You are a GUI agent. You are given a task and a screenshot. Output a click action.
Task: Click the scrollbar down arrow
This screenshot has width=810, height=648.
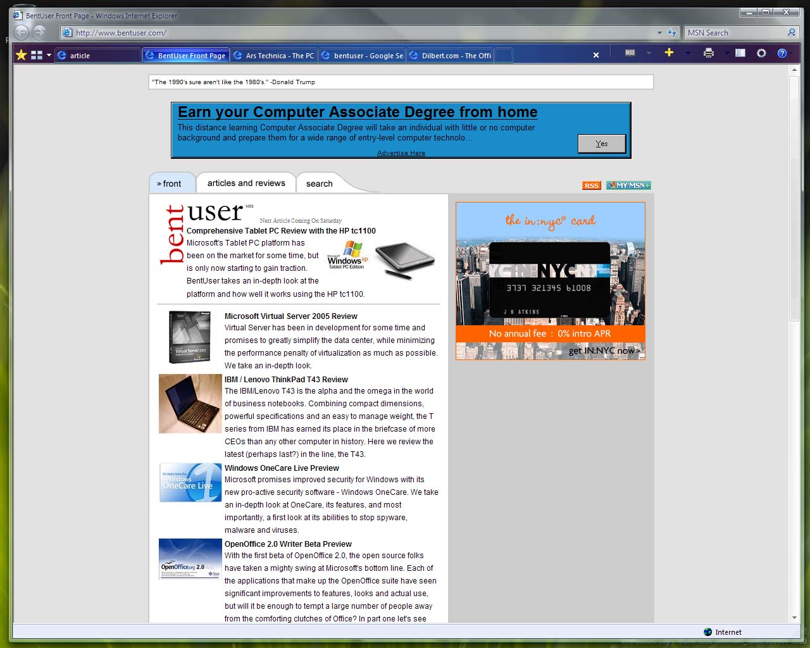[794, 618]
